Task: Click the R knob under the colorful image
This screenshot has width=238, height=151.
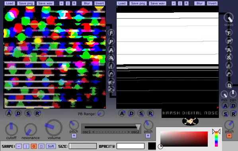Action: pyautogui.click(x=37, y=113)
